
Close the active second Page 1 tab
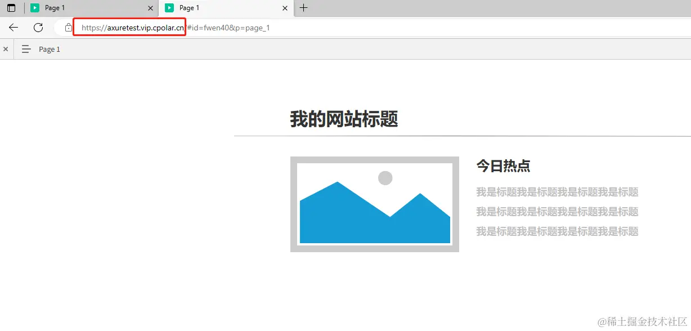(285, 8)
